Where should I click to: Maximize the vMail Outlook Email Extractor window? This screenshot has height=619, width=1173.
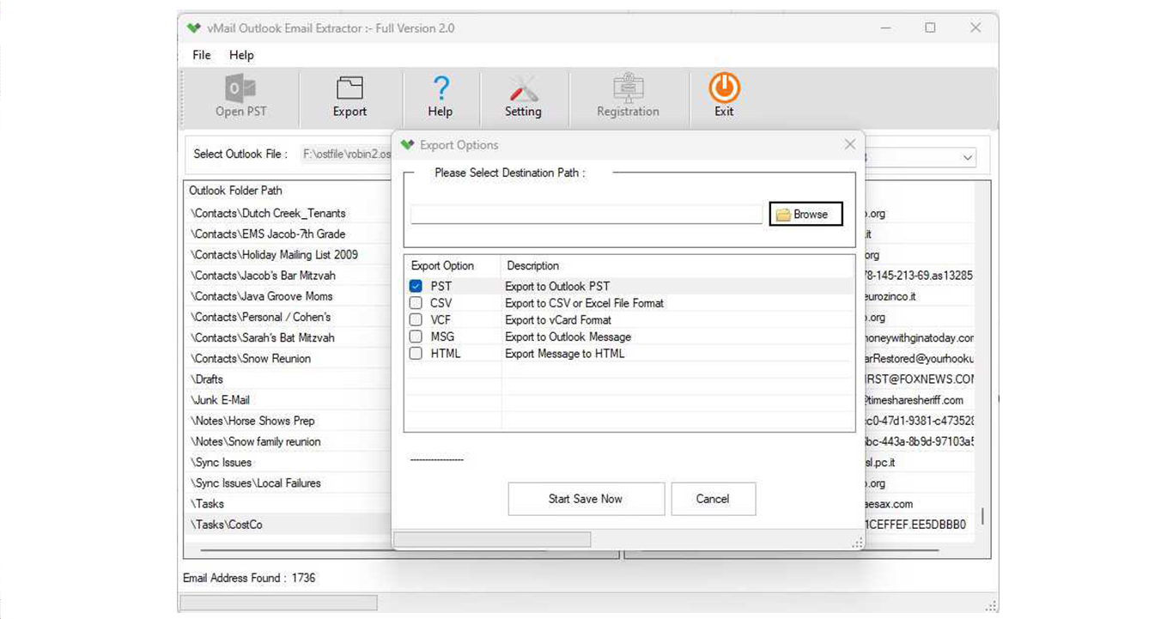click(x=930, y=28)
